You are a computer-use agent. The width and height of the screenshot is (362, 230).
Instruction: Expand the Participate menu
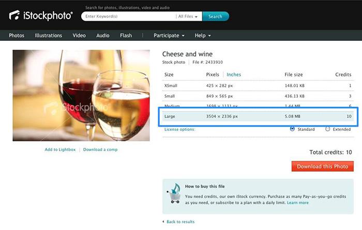(x=169, y=36)
